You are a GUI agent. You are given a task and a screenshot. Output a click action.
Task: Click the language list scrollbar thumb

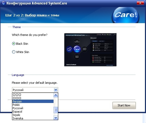click(x=56, y=110)
